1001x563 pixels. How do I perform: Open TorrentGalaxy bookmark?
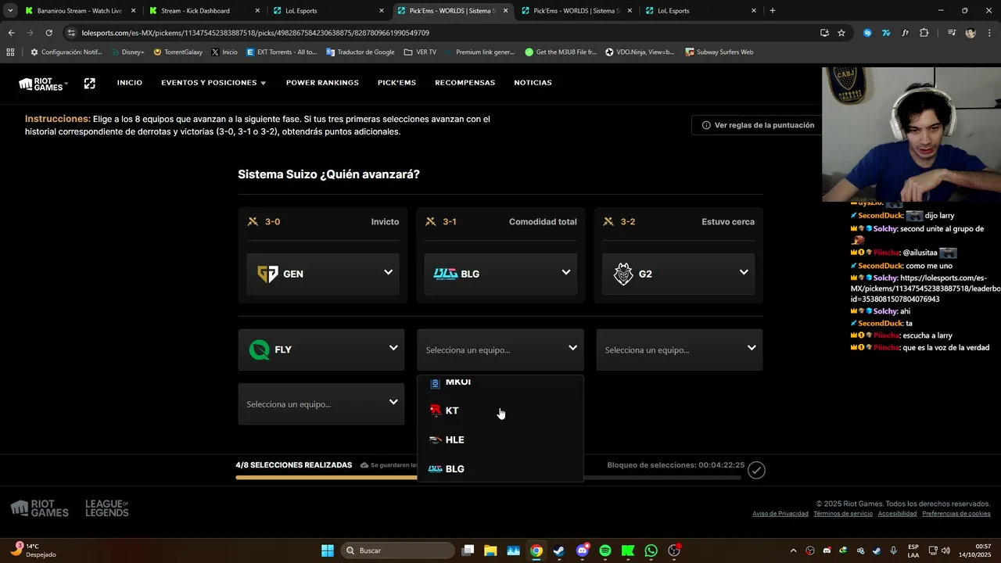(x=178, y=52)
